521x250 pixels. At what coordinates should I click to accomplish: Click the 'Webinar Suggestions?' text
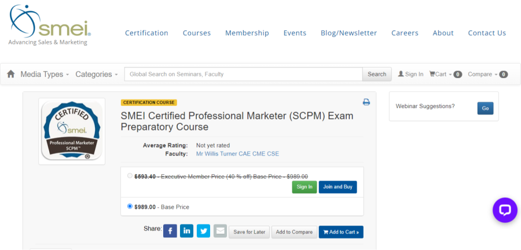pos(425,106)
